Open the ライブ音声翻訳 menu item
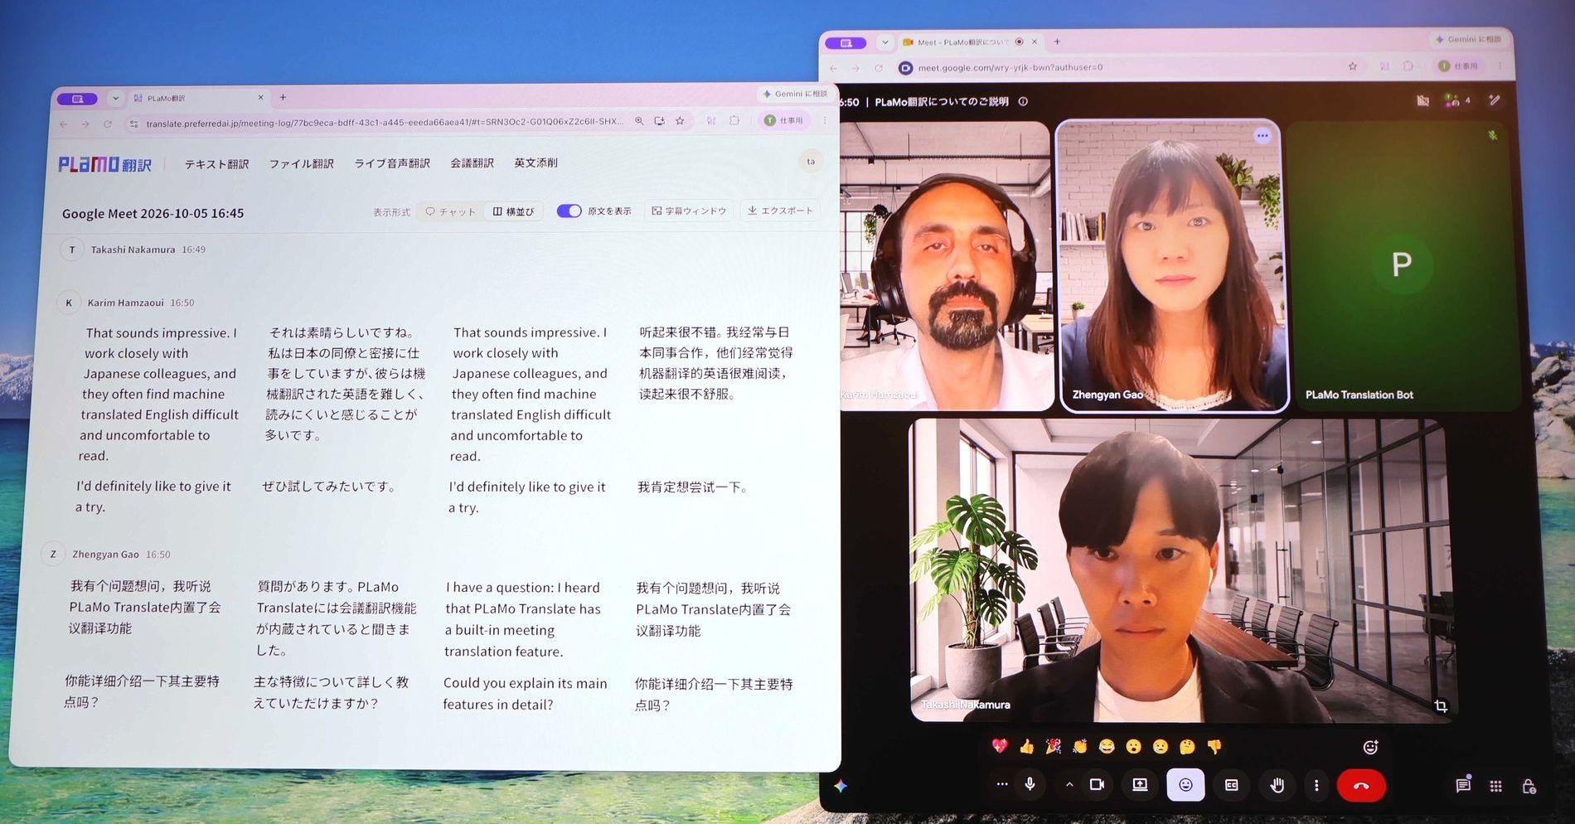The height and width of the screenshot is (824, 1575). click(x=392, y=163)
